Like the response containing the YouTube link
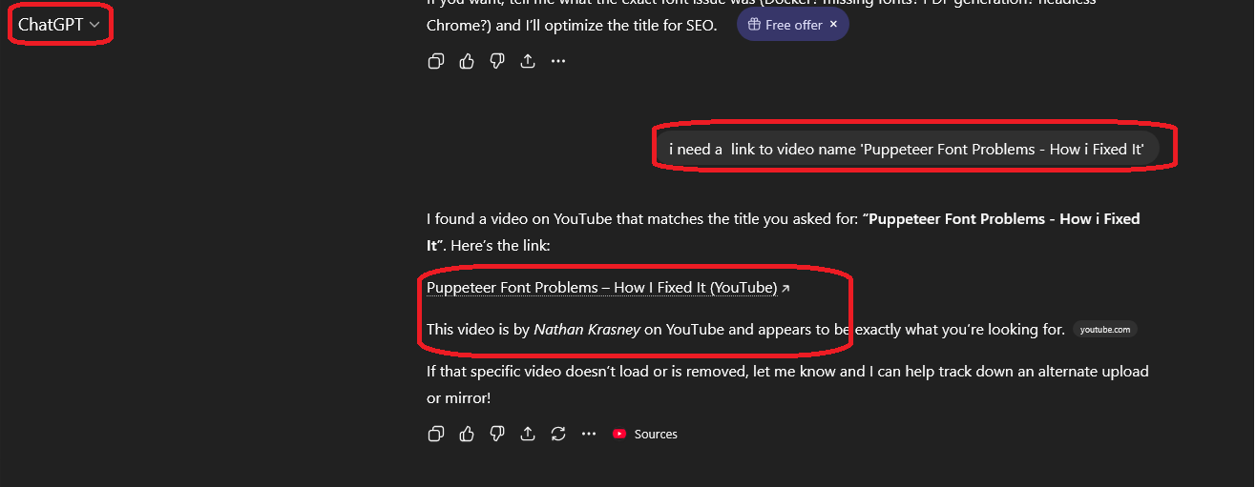This screenshot has height=487, width=1256. click(467, 434)
